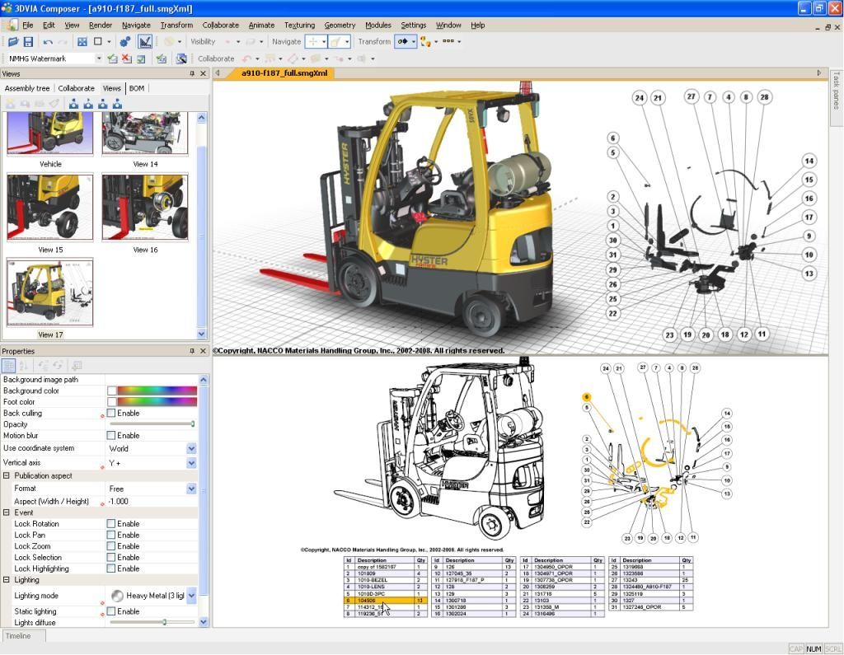This screenshot has height=655, width=844.
Task: Open the Lighting mode dropdown
Action: tap(190, 595)
